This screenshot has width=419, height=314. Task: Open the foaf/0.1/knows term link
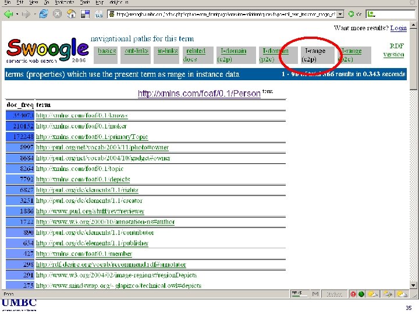82,115
